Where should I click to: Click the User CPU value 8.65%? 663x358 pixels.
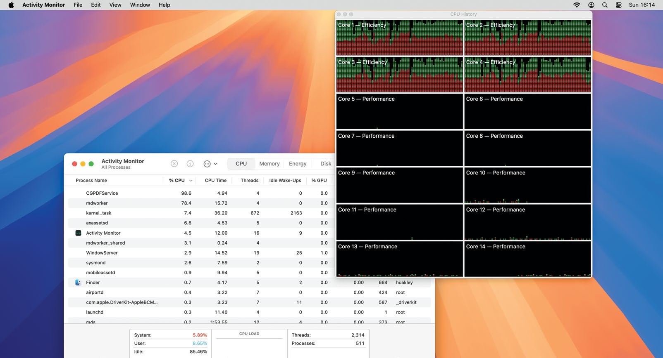[200, 344]
